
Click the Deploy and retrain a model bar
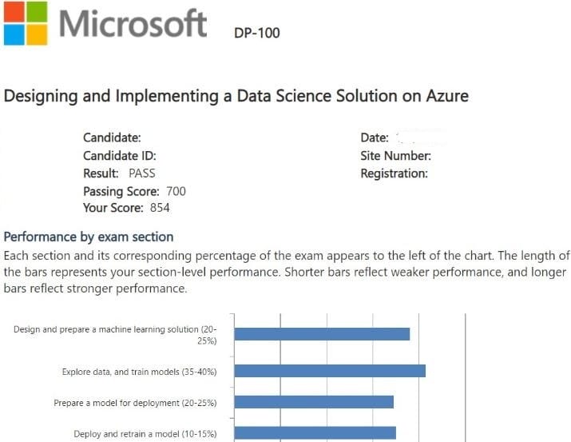[315, 432]
